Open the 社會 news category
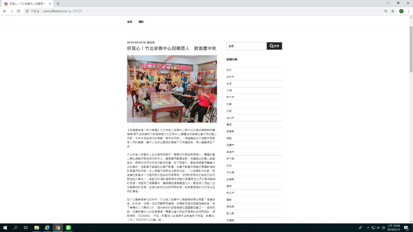The height and width of the screenshot is (232, 413). point(229,104)
